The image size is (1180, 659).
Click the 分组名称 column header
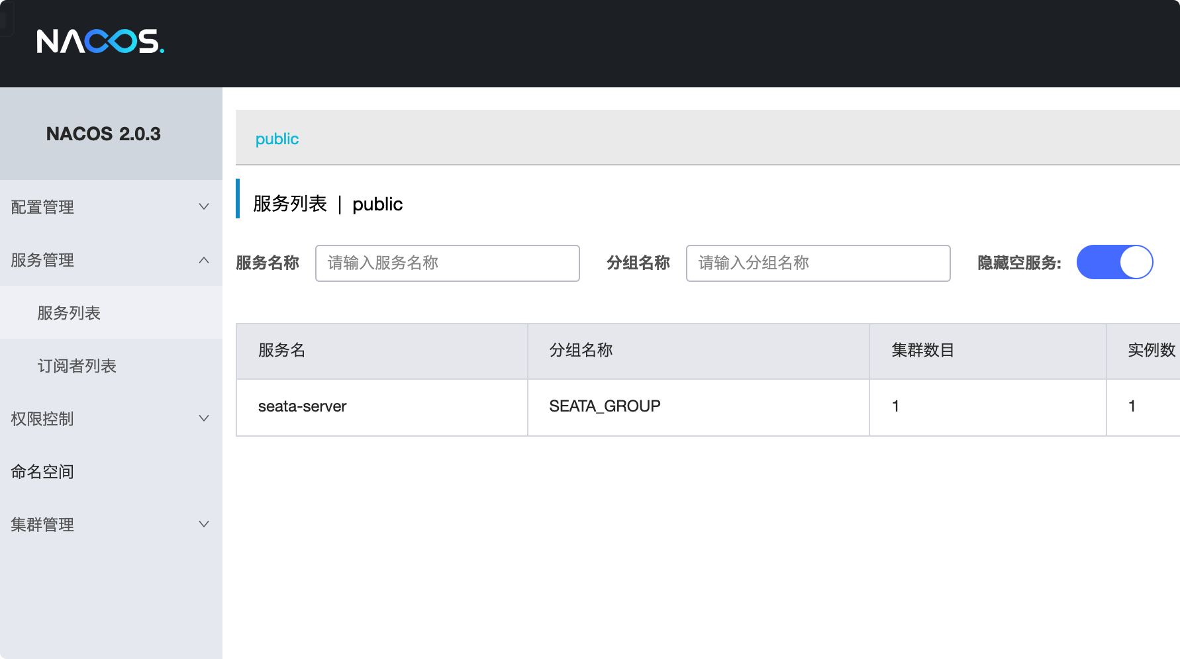click(x=699, y=351)
